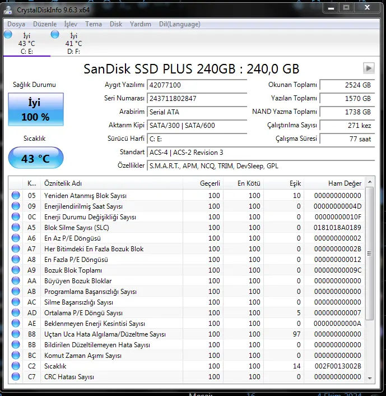The width and height of the screenshot is (386, 396).
Task: Select Ortalama P/E Döngü Sayısı row
Action: point(187,312)
